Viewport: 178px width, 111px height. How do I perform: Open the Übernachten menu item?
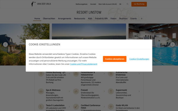point(49,18)
